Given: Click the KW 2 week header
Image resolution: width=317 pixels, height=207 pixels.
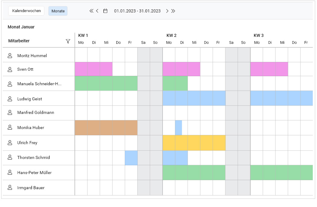Looking at the screenshot, I should (x=172, y=35).
